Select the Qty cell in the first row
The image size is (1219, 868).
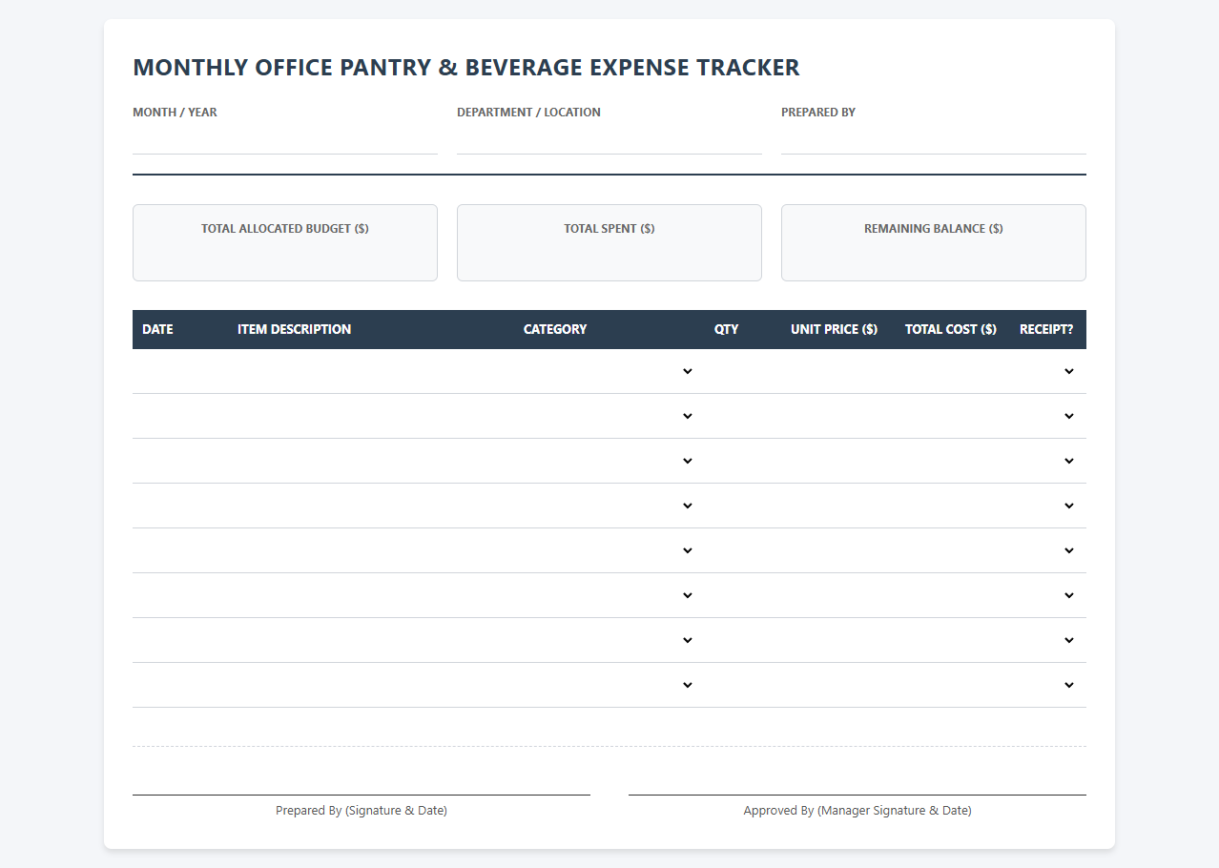[x=743, y=371]
